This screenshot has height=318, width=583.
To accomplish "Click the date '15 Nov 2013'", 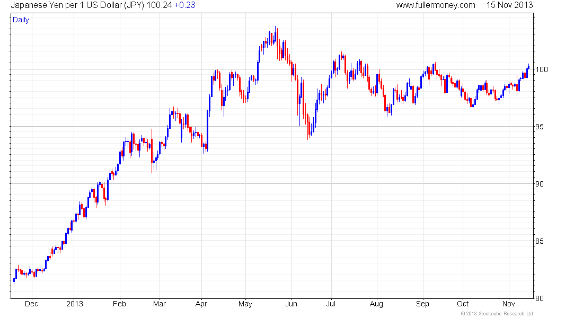I will tap(509, 5).
